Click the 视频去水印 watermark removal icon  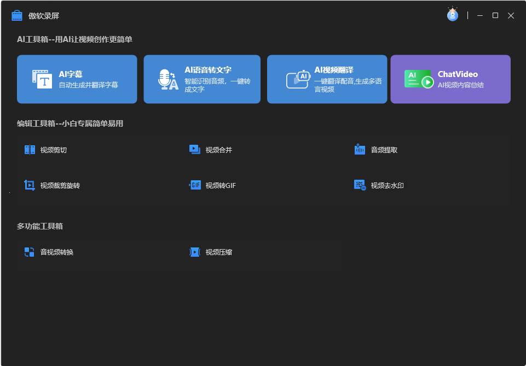pos(360,185)
